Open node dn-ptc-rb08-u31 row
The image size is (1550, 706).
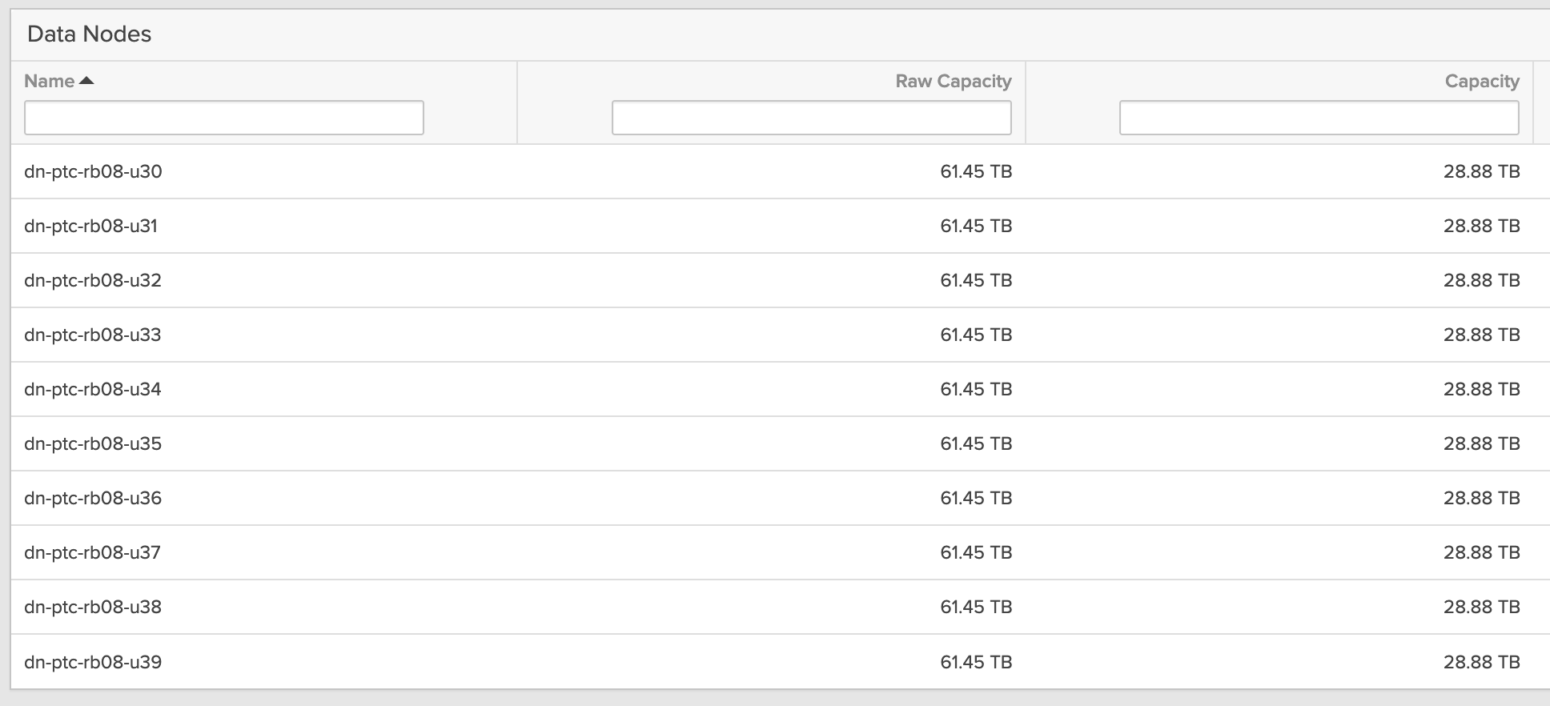click(x=90, y=226)
